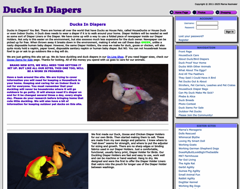Viewport: 240px width, 189px height.
Task: Visit Rabbit Agility site
Action: coord(187,179)
